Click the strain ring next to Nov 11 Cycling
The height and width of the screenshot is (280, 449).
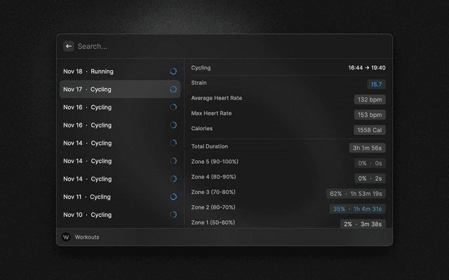(173, 197)
